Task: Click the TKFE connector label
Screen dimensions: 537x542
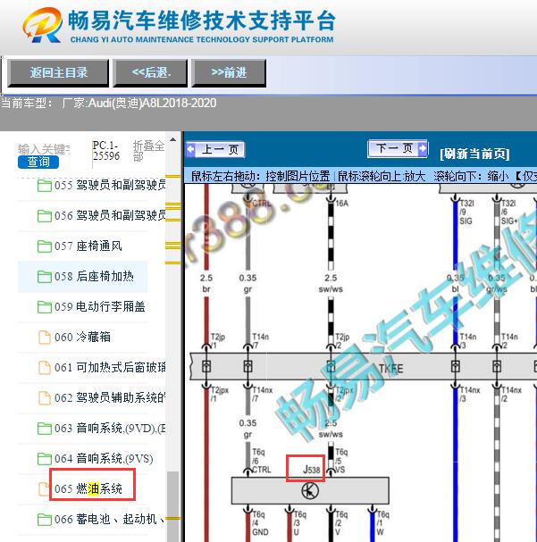Action: [x=390, y=369]
